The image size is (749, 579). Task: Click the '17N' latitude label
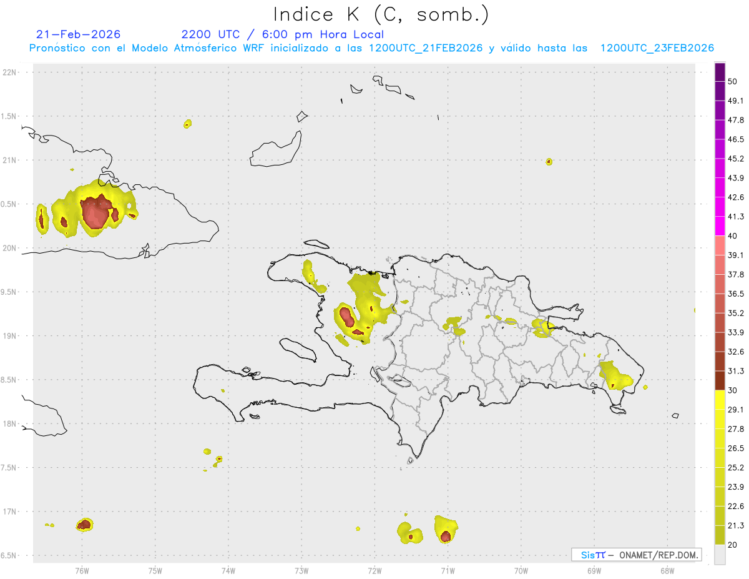point(9,512)
